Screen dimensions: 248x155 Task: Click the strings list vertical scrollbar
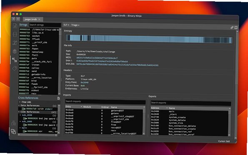point(60,62)
